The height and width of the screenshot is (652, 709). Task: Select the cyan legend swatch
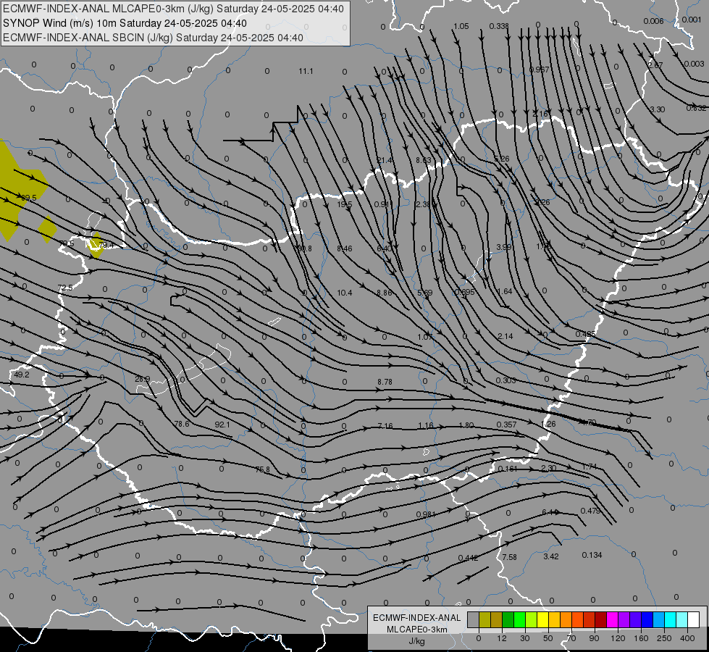click(x=670, y=619)
